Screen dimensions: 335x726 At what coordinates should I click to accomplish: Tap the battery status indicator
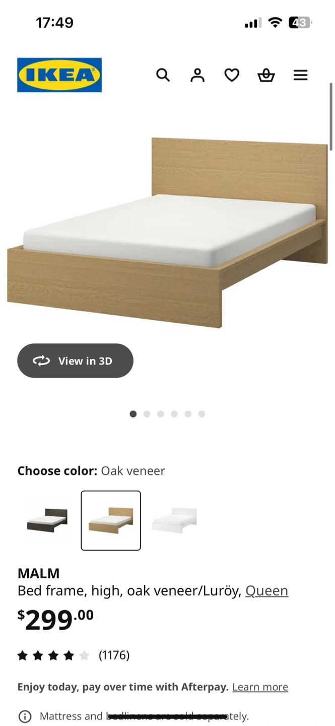(x=300, y=23)
